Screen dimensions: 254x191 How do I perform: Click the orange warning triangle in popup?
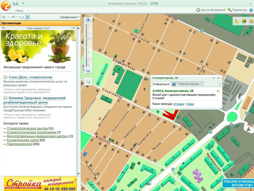[218, 91]
